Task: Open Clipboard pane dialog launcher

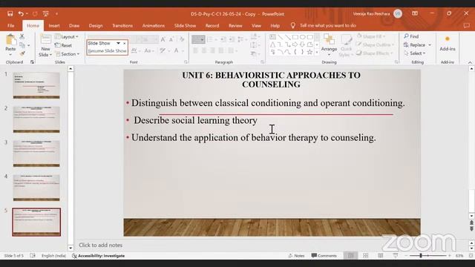Action: [x=32, y=62]
